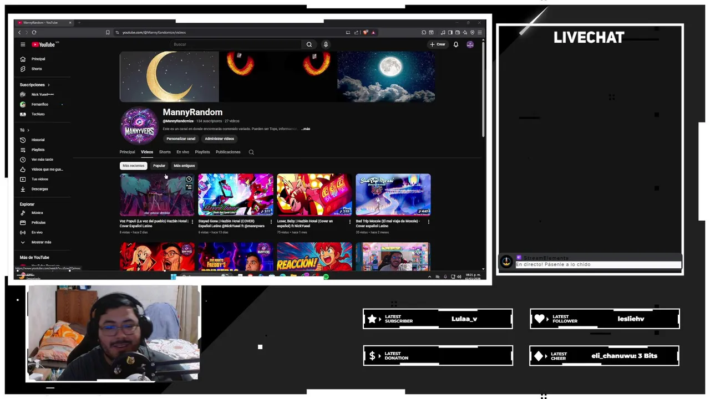Open options menu for Voz Populi video
The image size is (710, 399).
(x=192, y=222)
